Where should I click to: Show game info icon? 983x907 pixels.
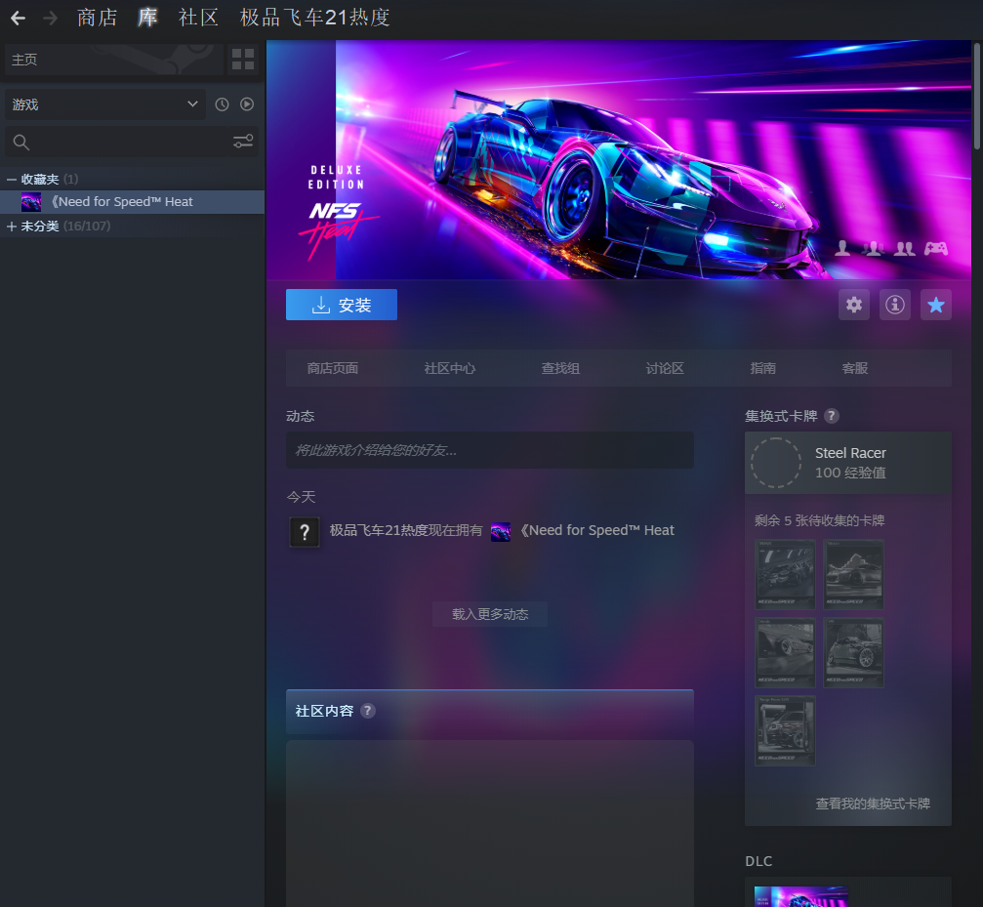pyautogui.click(x=894, y=305)
